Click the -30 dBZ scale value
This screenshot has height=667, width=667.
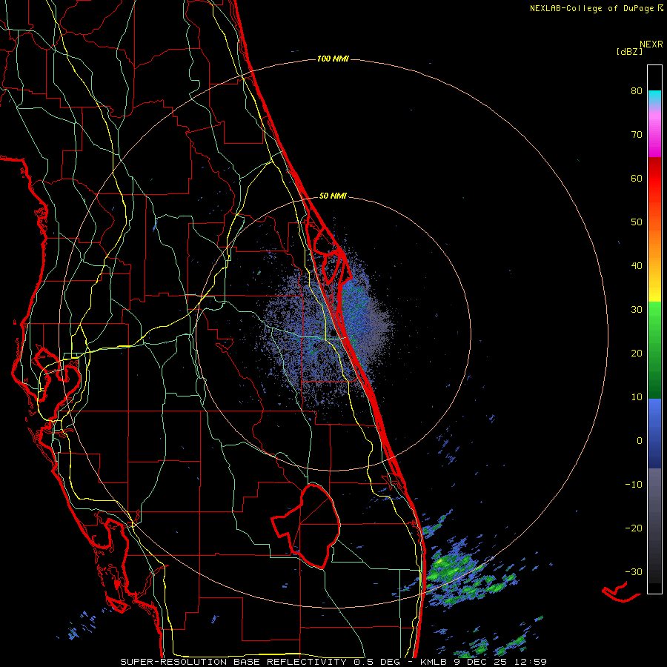[x=634, y=572]
